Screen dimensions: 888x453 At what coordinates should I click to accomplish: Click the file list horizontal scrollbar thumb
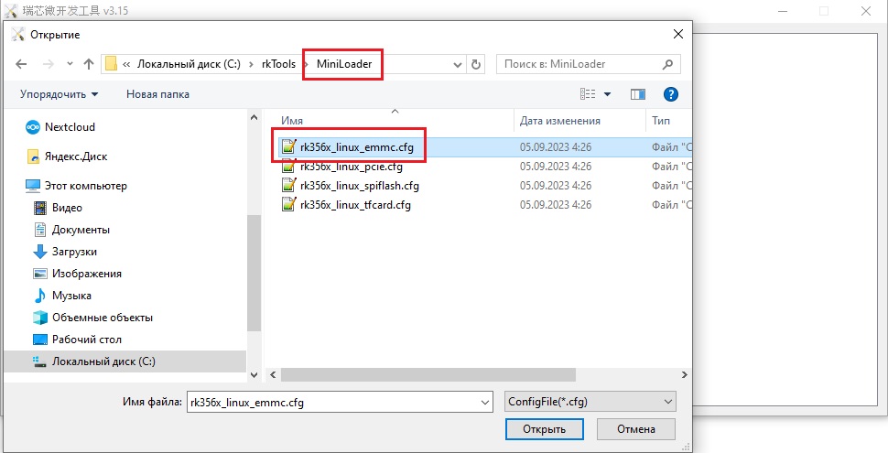click(428, 375)
